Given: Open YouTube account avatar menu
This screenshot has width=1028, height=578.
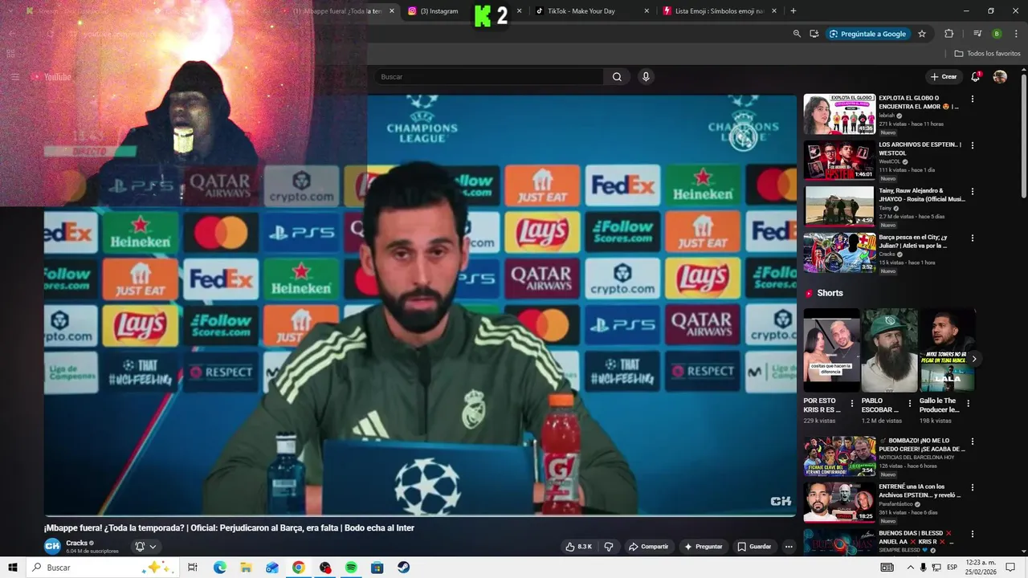Looking at the screenshot, I should (x=1000, y=77).
